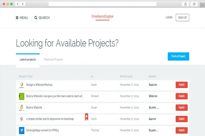
Task: Click the BY column header
Action: point(92,76)
